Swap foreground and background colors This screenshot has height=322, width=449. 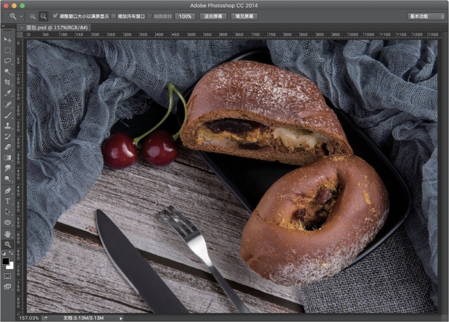pyautogui.click(x=11, y=253)
